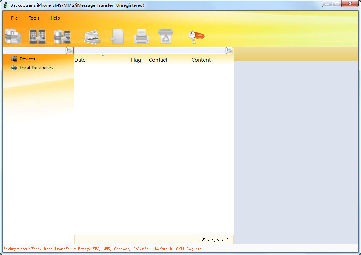
Task: Sort messages by Date column
Action: (80, 60)
